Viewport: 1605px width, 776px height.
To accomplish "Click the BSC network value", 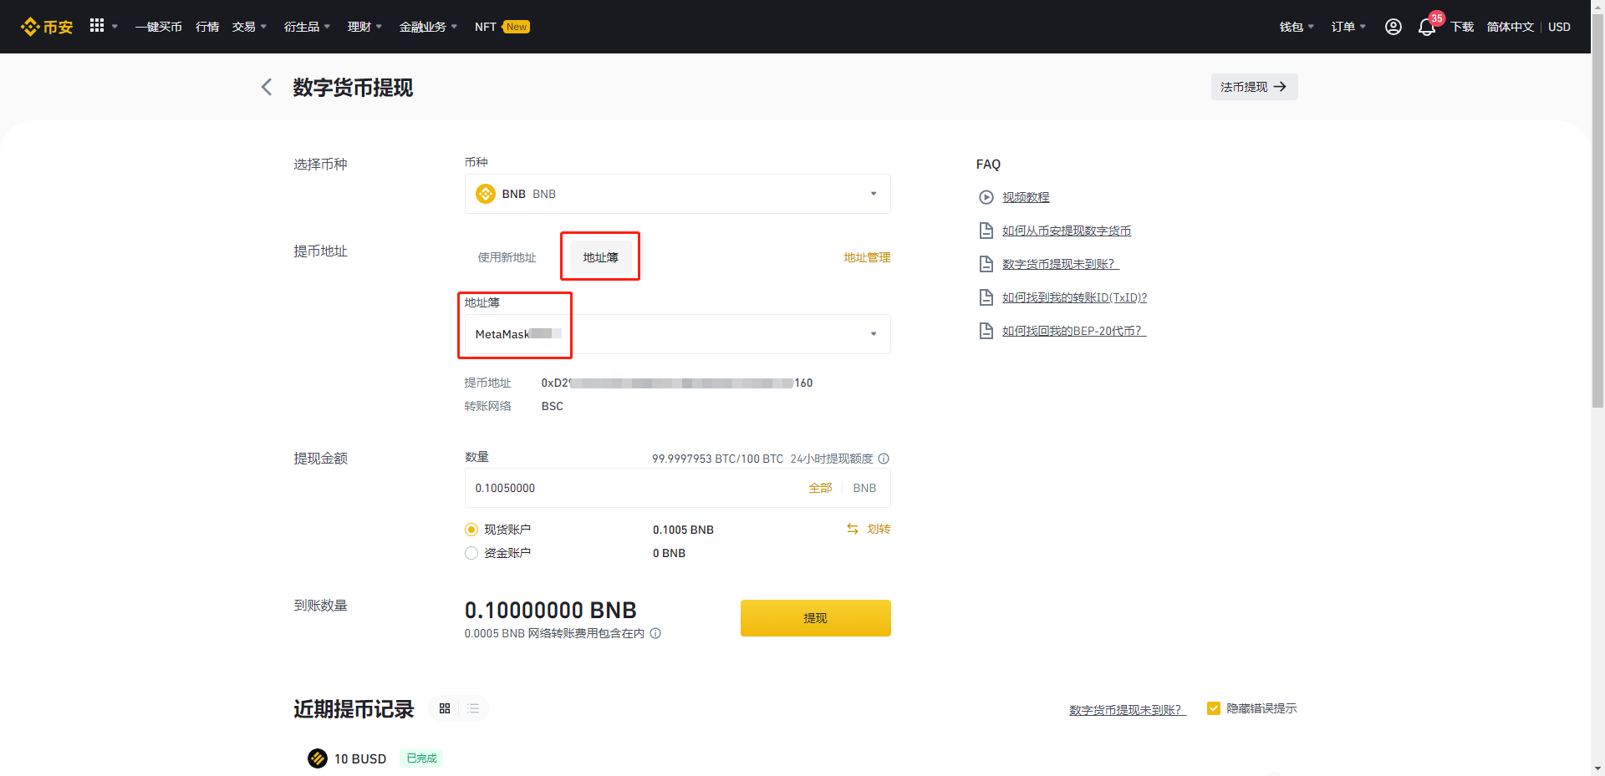I will pos(553,406).
